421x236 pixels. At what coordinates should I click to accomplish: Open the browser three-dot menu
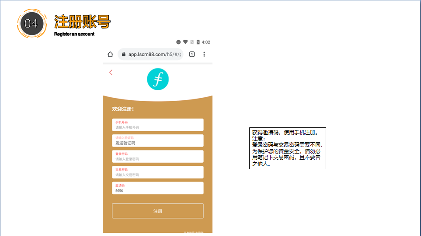[204, 55]
